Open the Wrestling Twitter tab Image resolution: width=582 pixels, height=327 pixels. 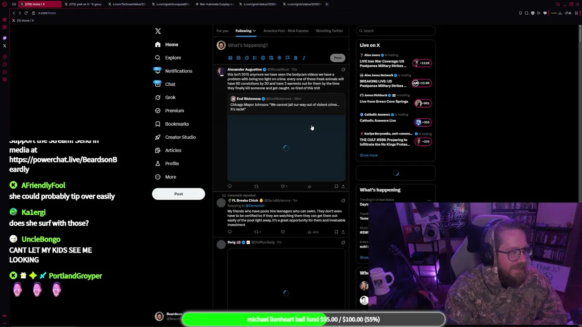[329, 31]
